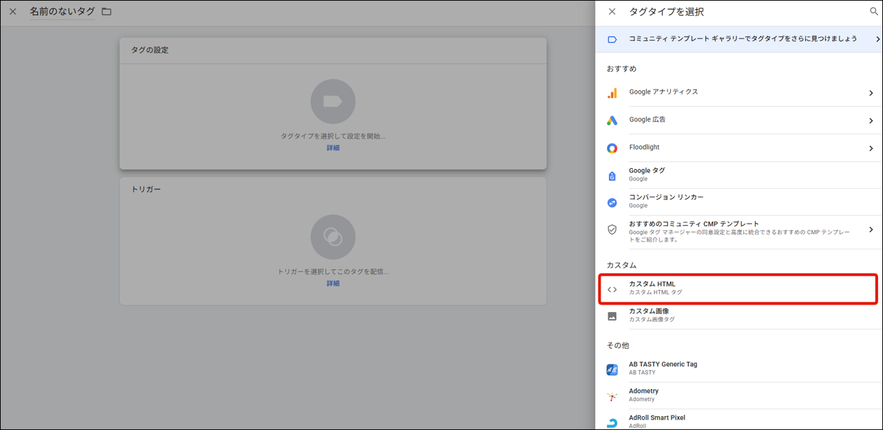This screenshot has width=883, height=430.
Task: Click the Google タグ icon
Action: pos(612,176)
